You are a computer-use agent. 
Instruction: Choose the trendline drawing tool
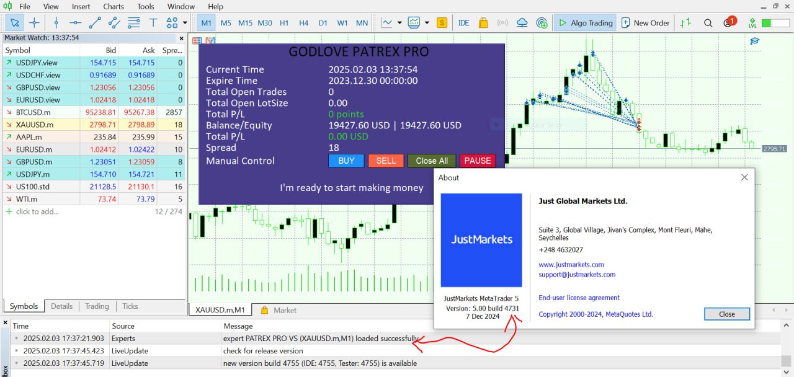coord(95,23)
